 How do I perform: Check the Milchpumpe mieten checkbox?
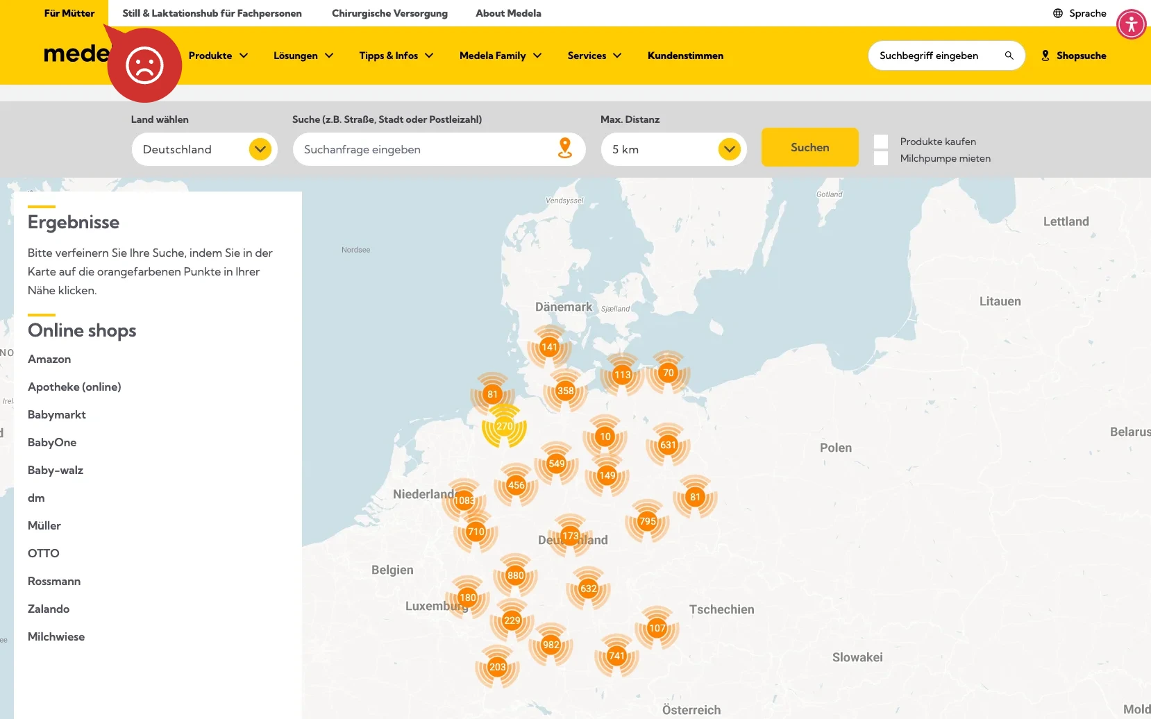point(881,158)
